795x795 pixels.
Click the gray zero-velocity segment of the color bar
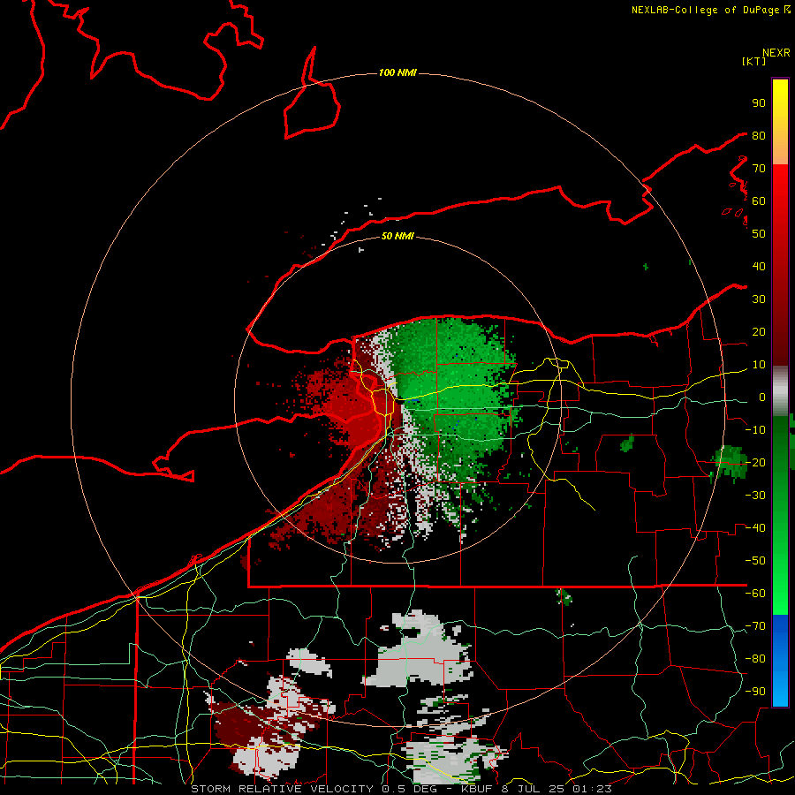point(780,390)
